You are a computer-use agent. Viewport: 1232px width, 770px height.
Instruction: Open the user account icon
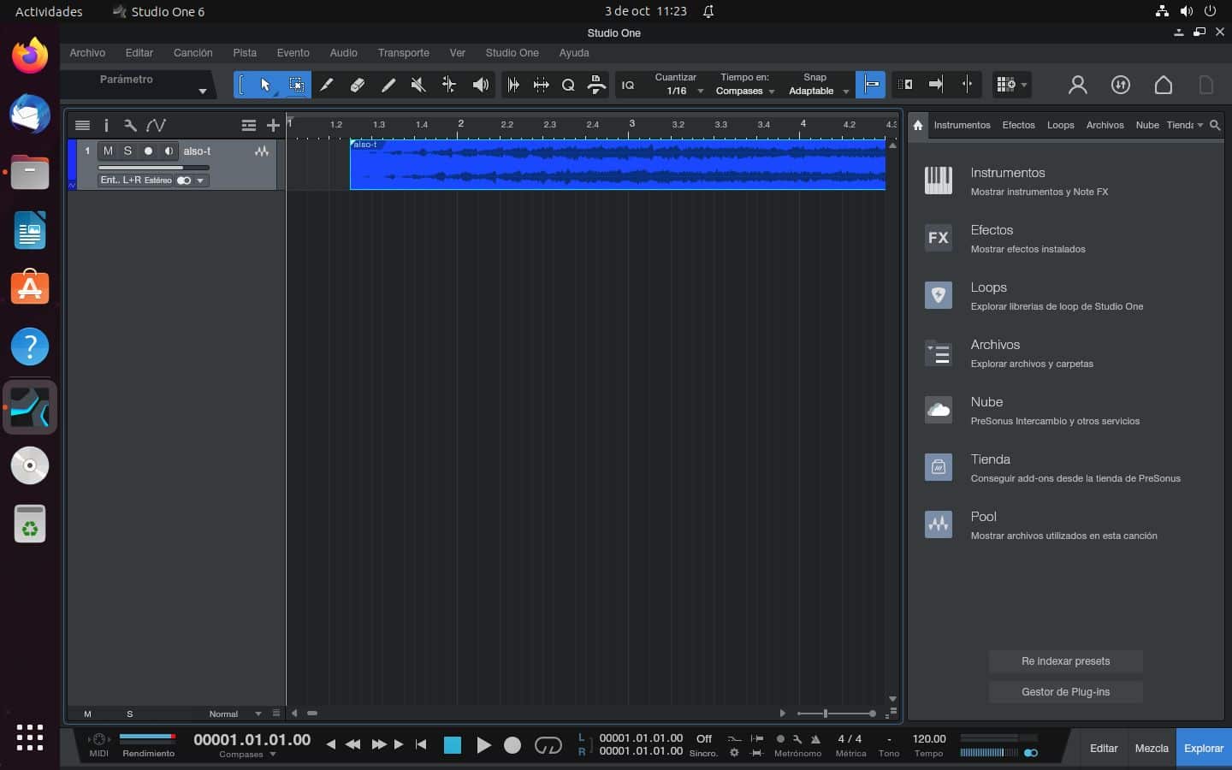(x=1078, y=85)
